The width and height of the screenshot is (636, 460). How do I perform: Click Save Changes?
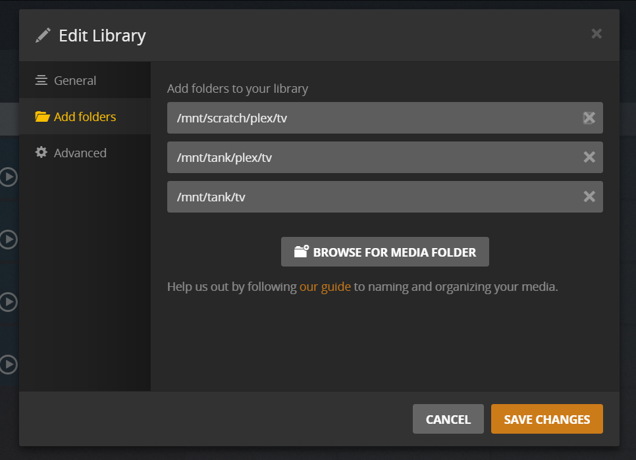546,419
